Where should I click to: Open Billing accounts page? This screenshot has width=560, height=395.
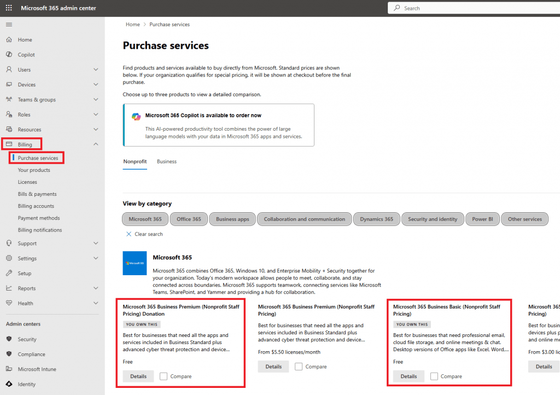[36, 206]
